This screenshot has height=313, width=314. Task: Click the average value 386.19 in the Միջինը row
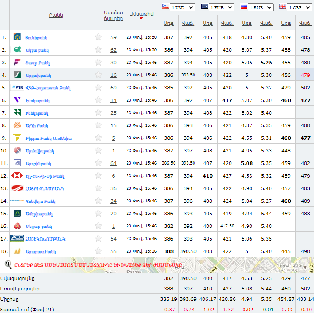tap(168, 299)
